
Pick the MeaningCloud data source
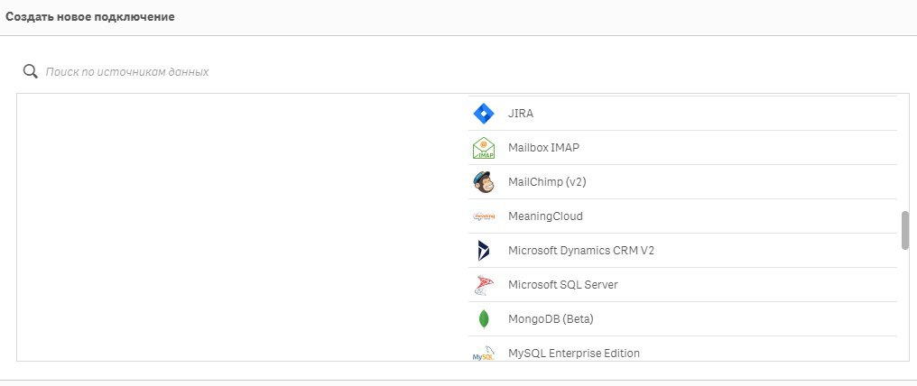coord(682,216)
